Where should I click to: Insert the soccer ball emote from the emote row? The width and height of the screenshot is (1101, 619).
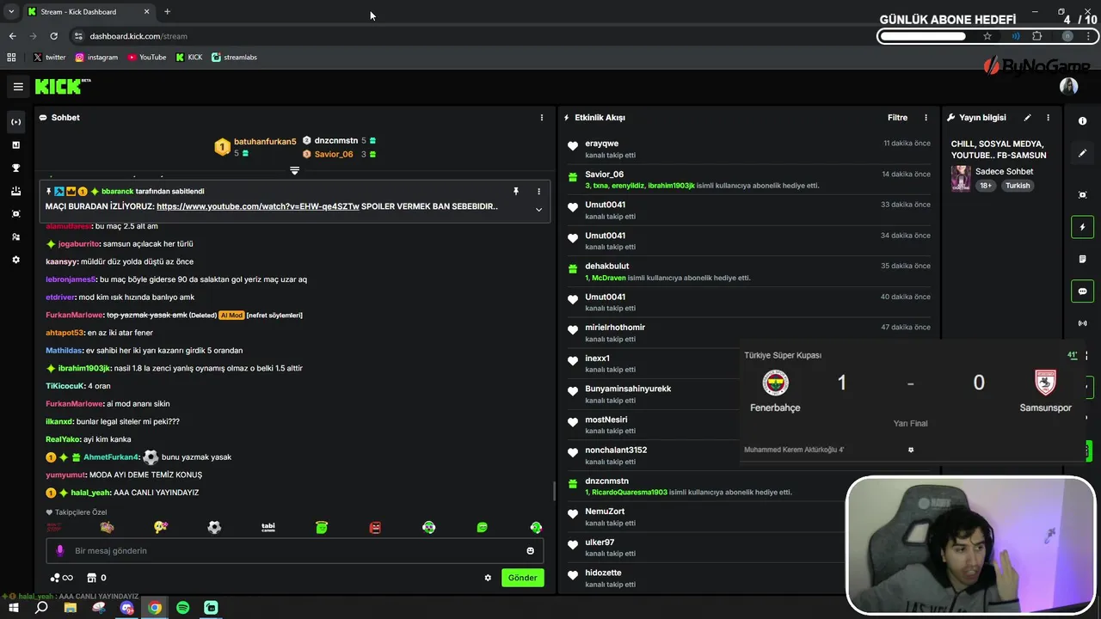(x=214, y=527)
